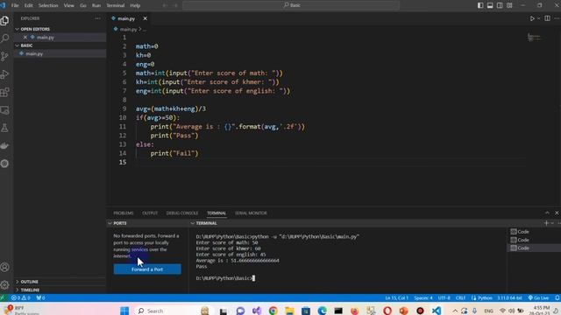Open the Windows Start button

[124, 311]
